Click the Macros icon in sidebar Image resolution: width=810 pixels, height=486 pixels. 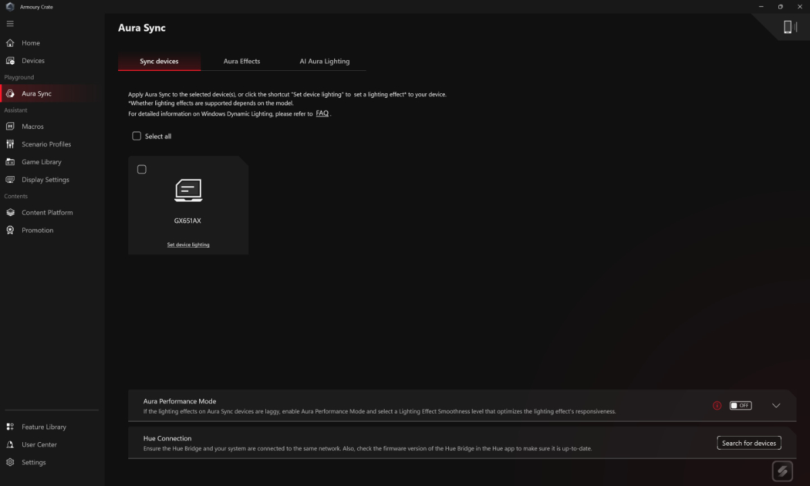tap(10, 127)
